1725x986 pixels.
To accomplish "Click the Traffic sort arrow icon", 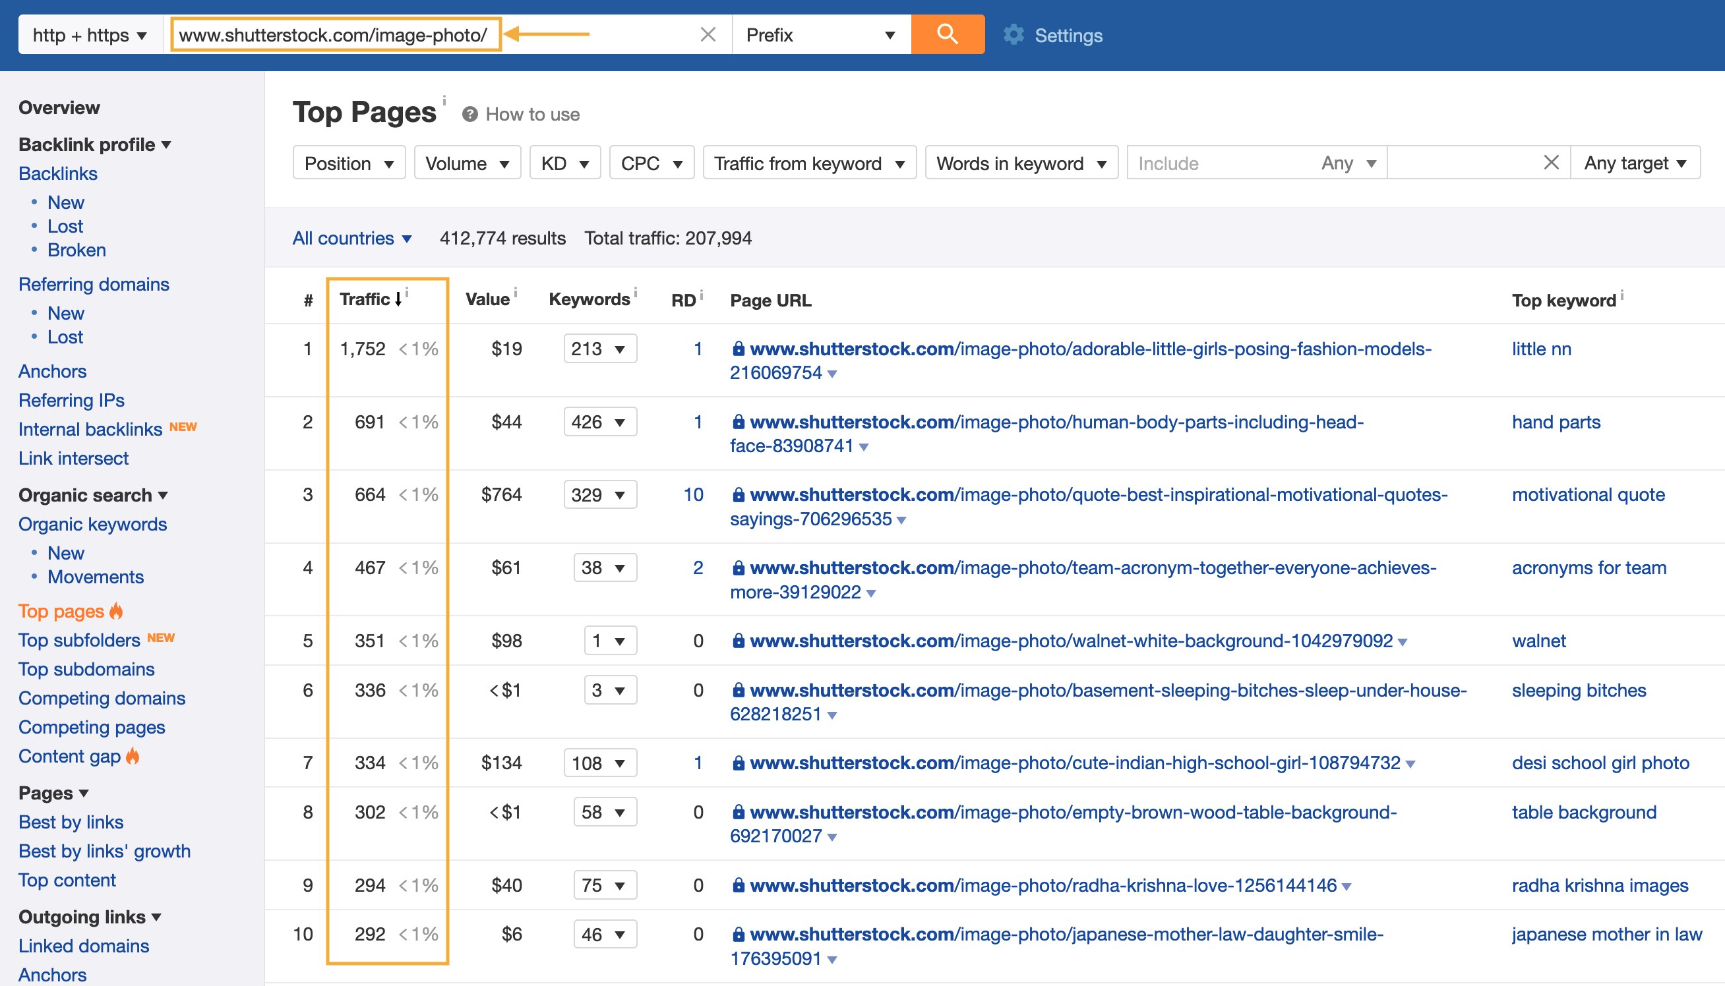I will point(398,299).
